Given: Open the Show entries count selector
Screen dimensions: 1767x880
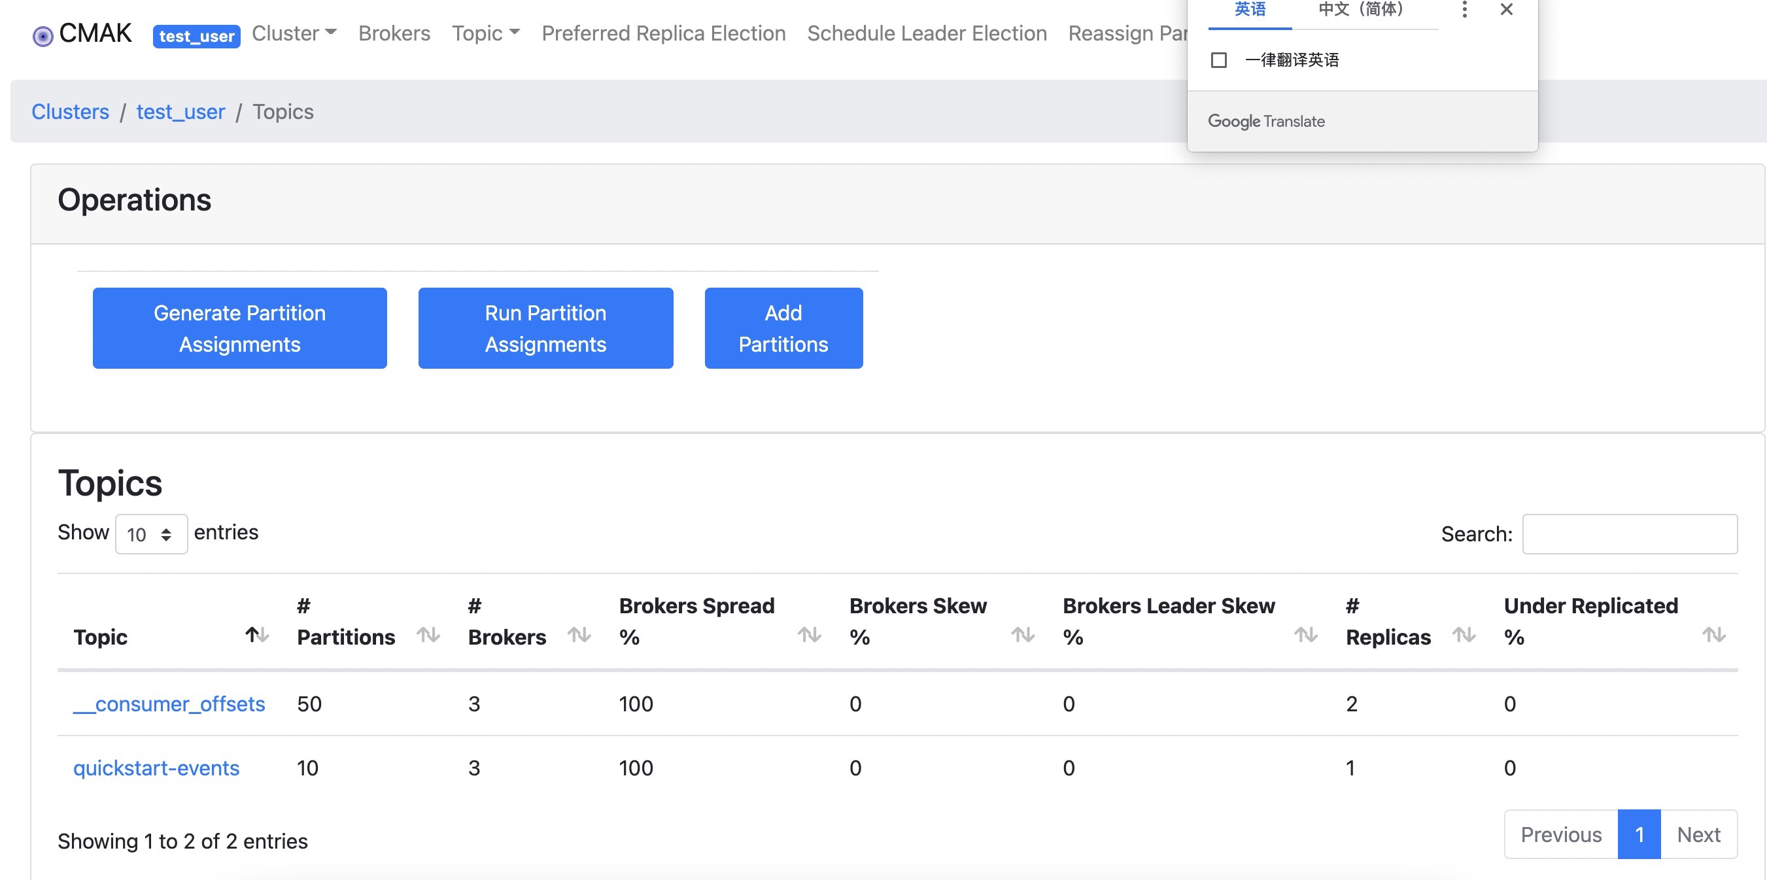Looking at the screenshot, I should [151, 533].
